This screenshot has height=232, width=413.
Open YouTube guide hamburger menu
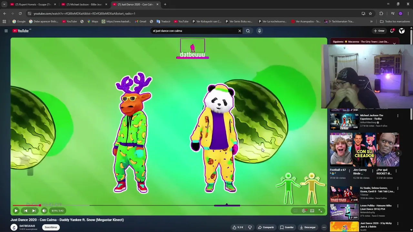pyautogui.click(x=6, y=31)
